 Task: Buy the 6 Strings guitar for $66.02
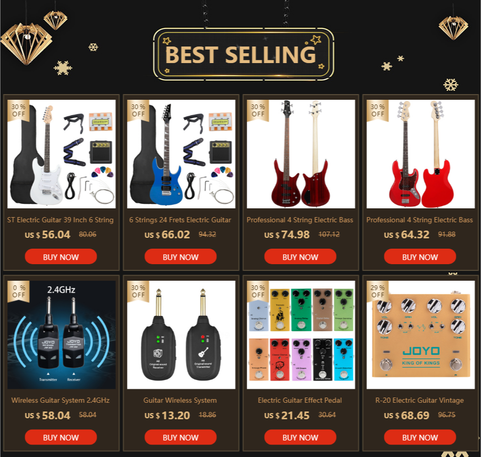click(181, 256)
